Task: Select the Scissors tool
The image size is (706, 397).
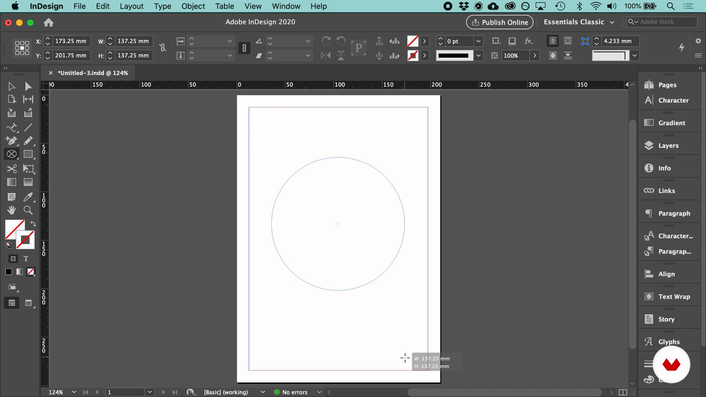Action: 11,169
